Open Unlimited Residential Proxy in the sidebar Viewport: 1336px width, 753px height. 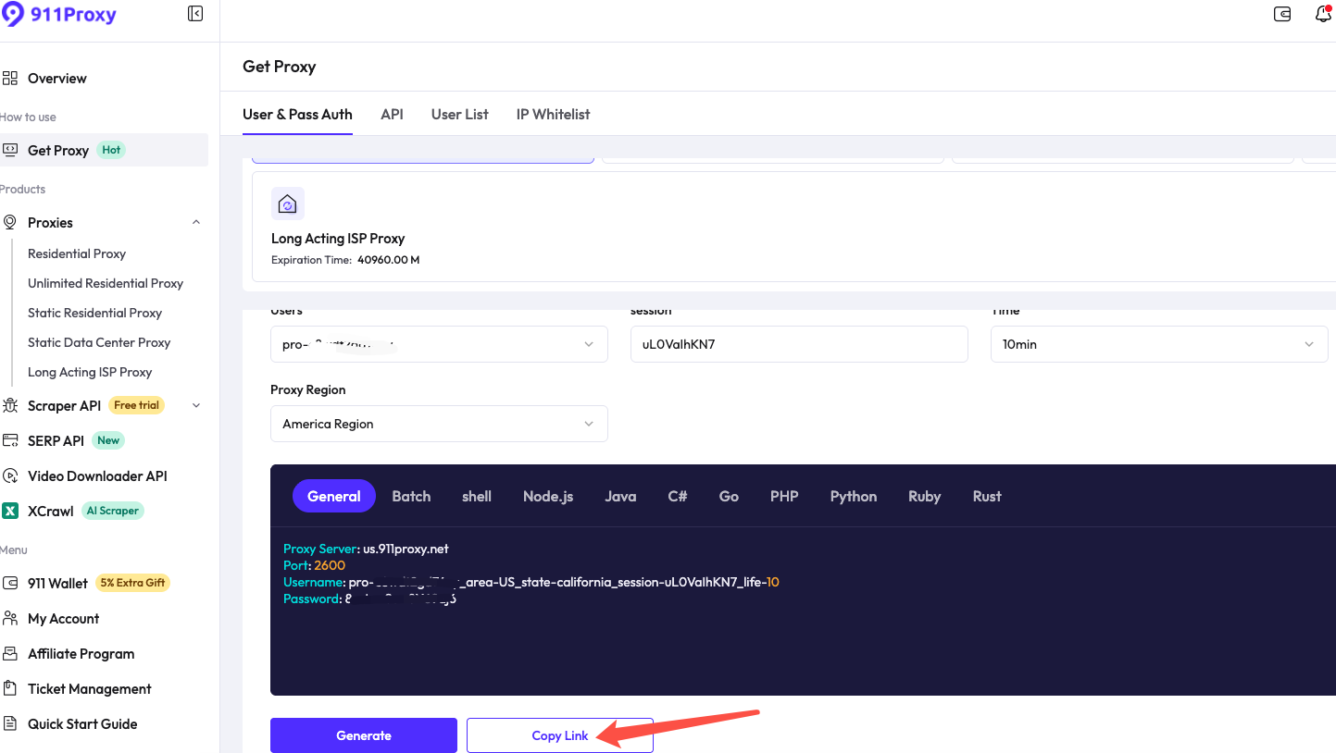click(106, 283)
